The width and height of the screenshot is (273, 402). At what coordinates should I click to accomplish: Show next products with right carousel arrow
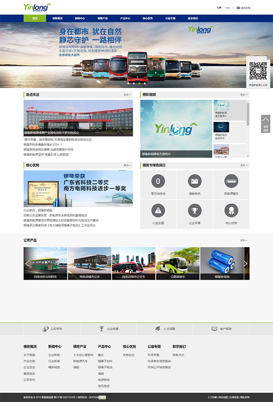coord(245,264)
